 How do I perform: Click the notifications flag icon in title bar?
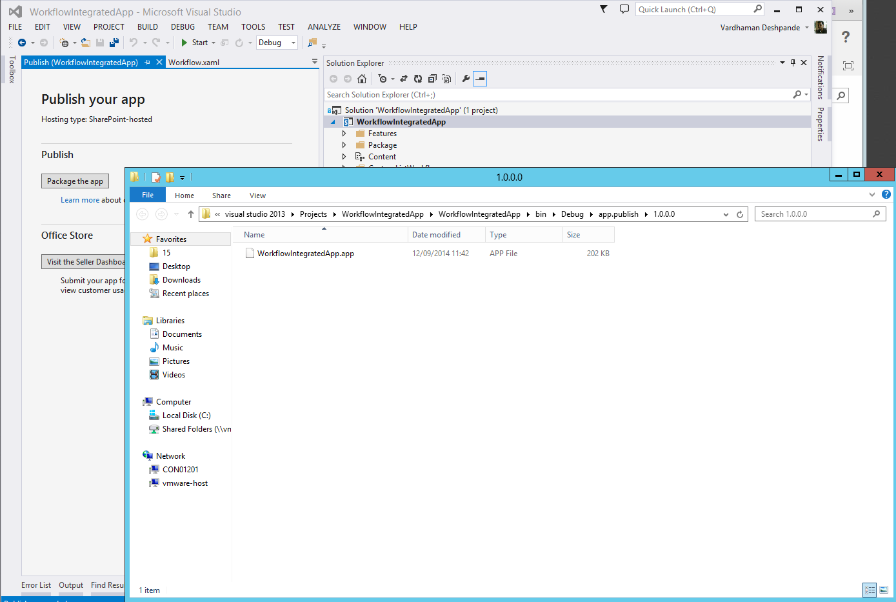click(604, 9)
